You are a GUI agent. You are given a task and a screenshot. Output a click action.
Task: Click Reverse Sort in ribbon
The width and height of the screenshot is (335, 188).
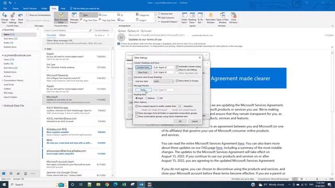pos(165,14)
